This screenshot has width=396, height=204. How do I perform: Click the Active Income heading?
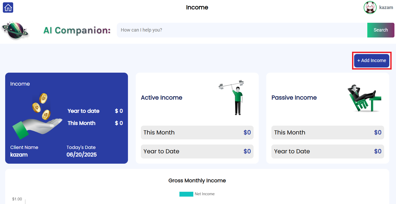[162, 97]
